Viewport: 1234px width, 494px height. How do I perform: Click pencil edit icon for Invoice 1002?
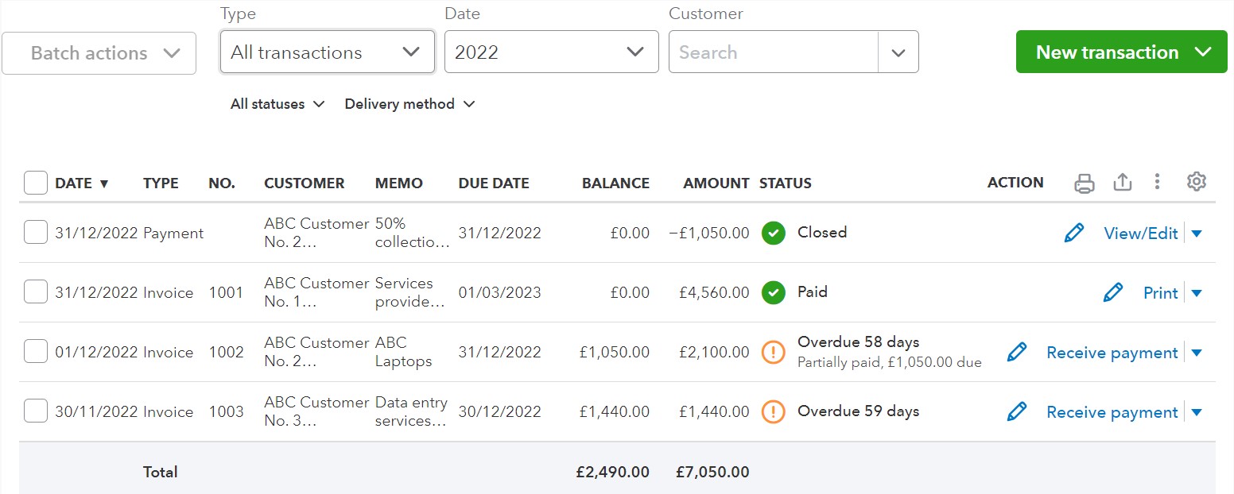pos(1016,352)
